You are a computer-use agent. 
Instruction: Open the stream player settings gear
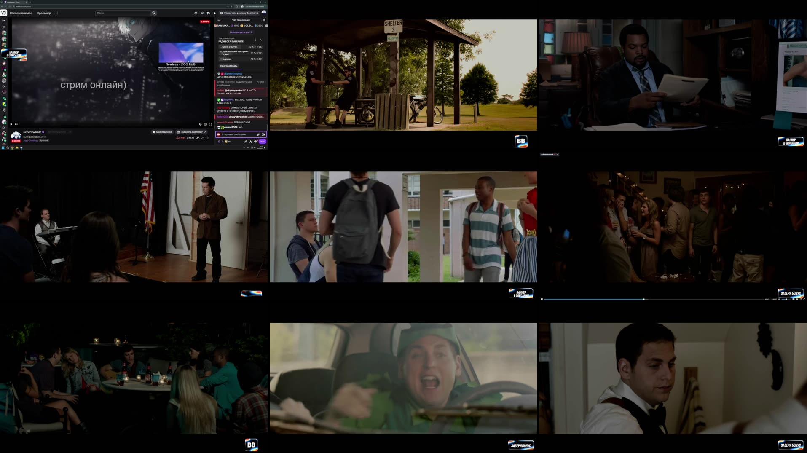[x=200, y=124]
